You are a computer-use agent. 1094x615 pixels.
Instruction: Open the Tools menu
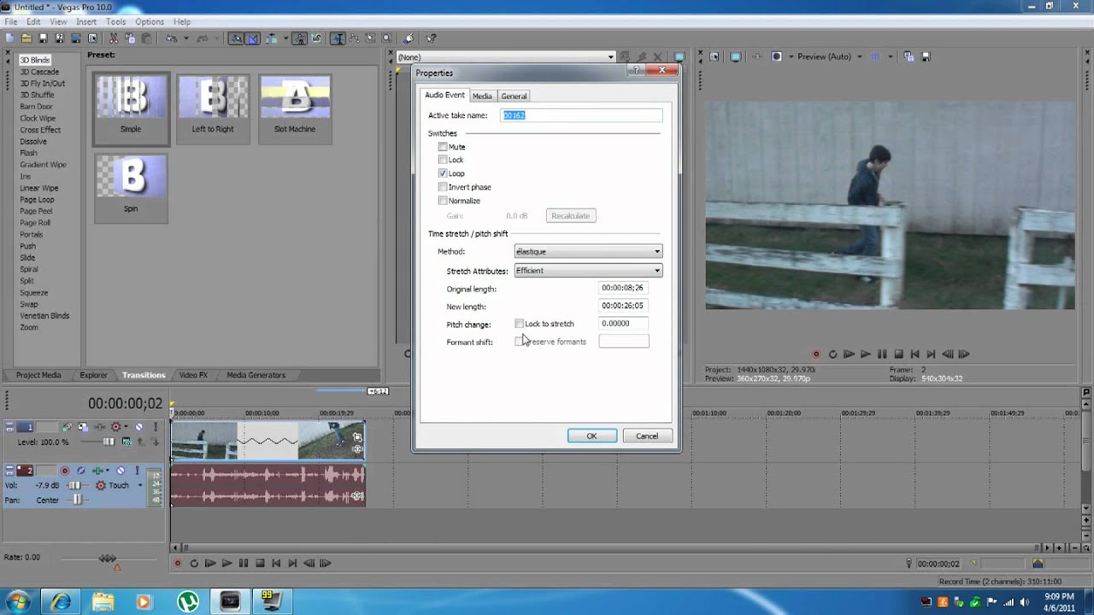(x=115, y=21)
